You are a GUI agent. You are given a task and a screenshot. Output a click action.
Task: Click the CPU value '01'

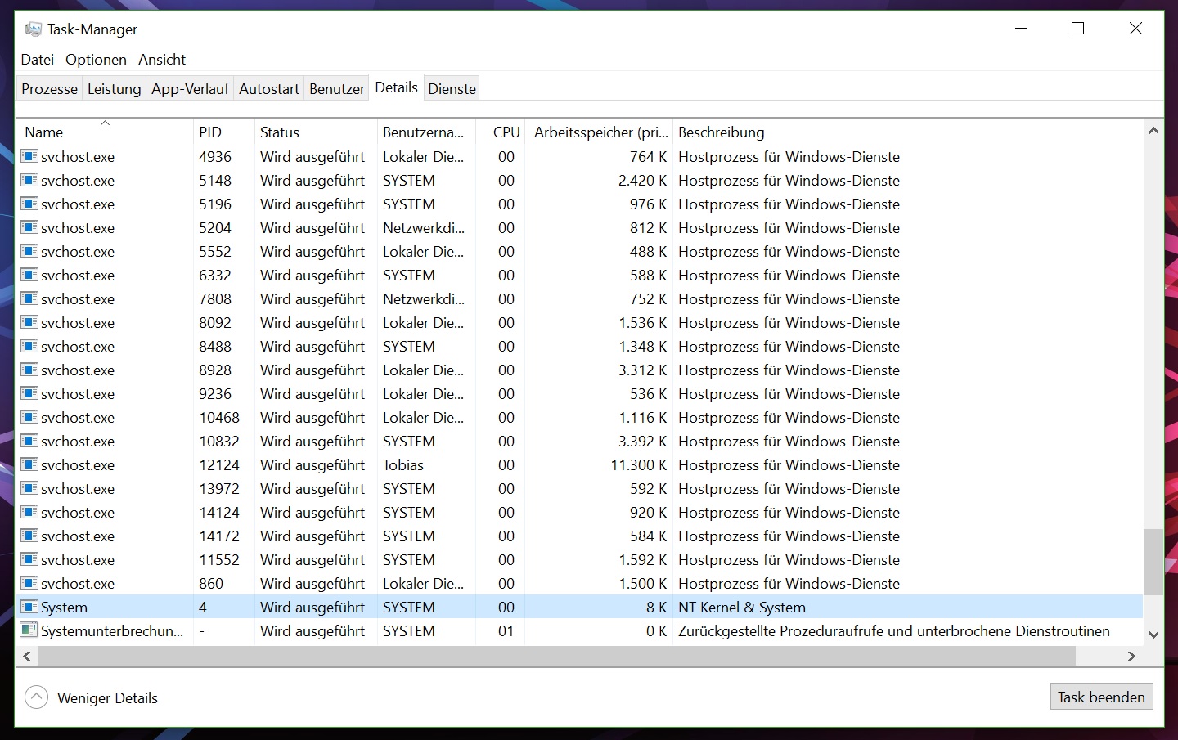[x=506, y=630]
